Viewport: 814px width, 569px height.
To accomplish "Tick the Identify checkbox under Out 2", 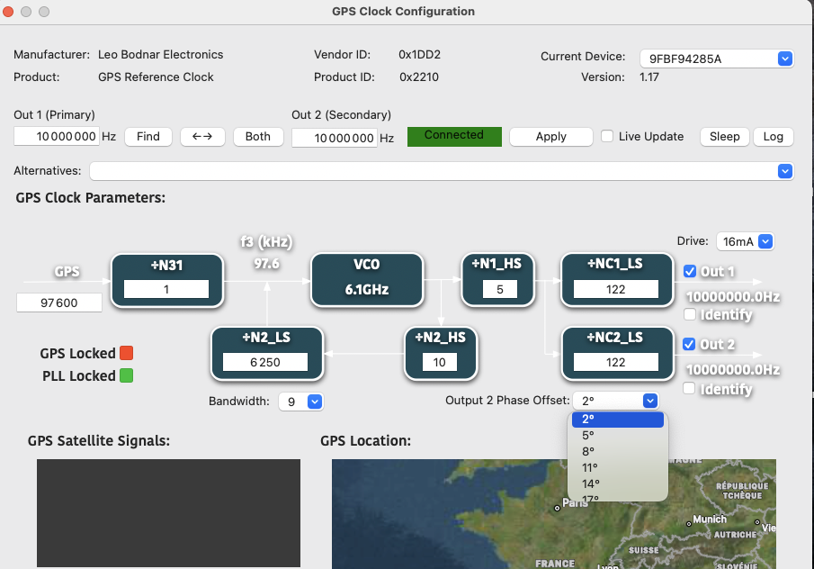I will [x=689, y=388].
